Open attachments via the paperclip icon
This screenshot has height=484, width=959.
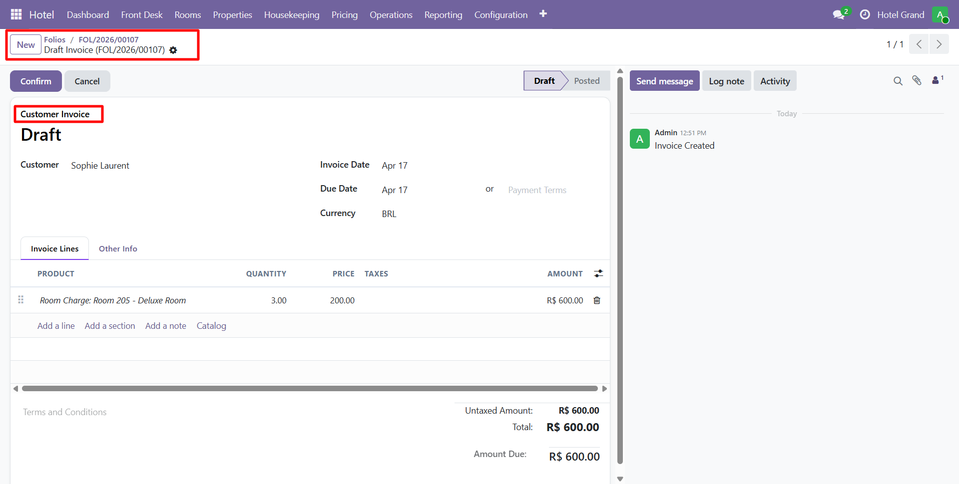[918, 80]
